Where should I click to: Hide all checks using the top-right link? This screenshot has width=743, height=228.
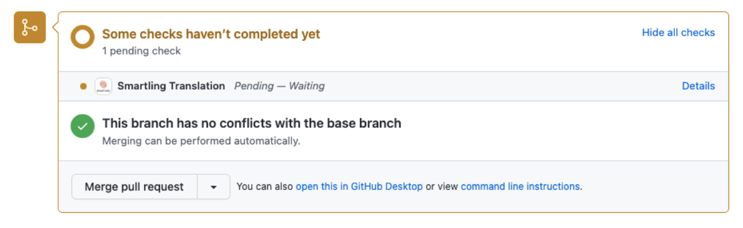678,33
